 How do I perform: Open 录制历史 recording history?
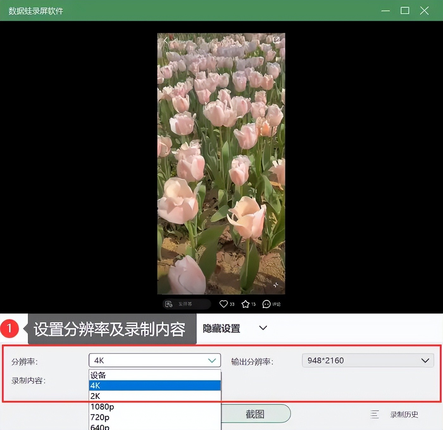tap(404, 414)
